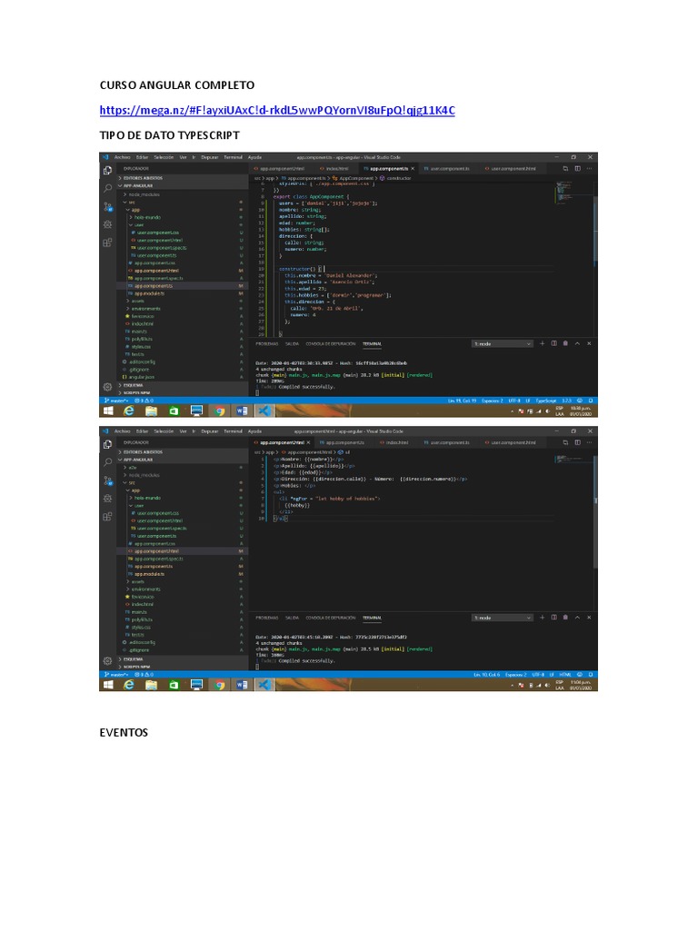Select SALIDA panel tab in the second screenshot
This screenshot has height=930, width=698.
click(x=292, y=618)
